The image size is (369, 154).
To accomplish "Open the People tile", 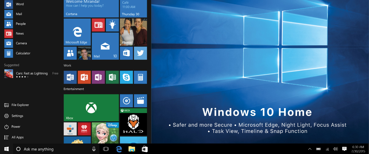I will (70, 53).
